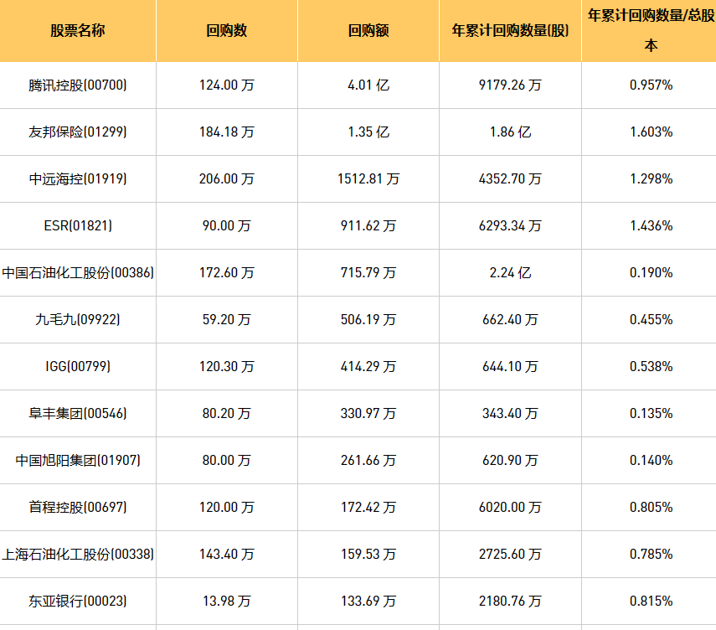Select the IGG(00799) cell
The height and width of the screenshot is (630, 716).
(x=78, y=366)
